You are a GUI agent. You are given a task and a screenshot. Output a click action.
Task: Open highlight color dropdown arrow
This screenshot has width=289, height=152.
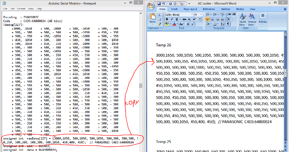point(170,24)
